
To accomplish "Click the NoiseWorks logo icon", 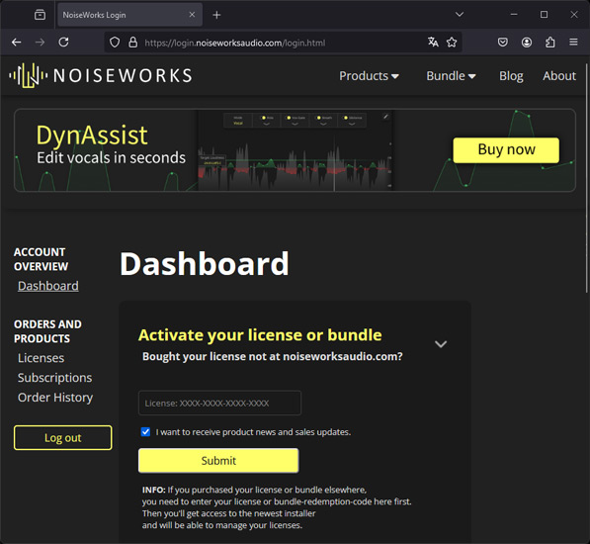I will pyautogui.click(x=29, y=75).
